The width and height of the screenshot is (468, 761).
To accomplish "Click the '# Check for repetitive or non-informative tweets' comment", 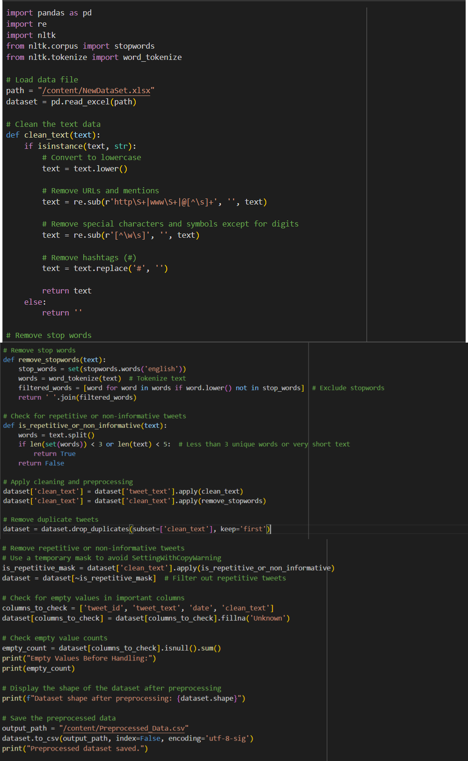I will 95,416.
